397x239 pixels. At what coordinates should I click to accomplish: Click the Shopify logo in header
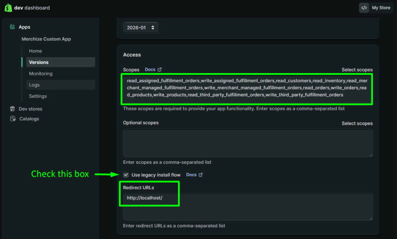tap(7, 8)
